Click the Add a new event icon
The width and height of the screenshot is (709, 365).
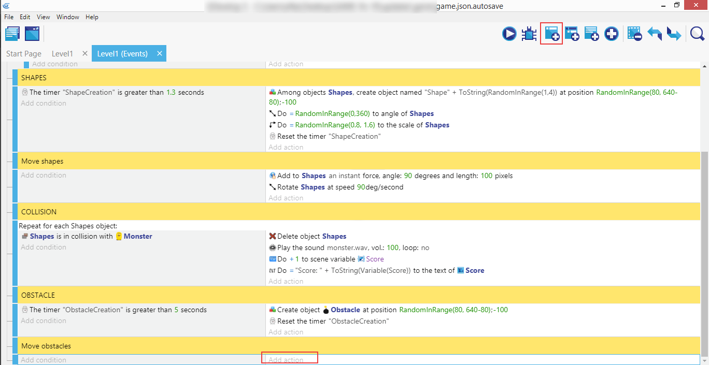(551, 34)
